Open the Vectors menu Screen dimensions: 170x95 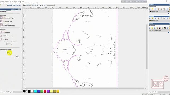pyautogui.click(x=12, y=3)
